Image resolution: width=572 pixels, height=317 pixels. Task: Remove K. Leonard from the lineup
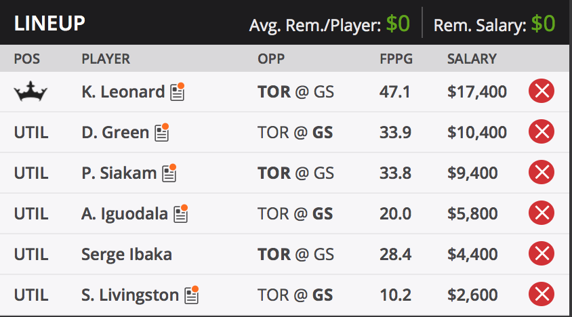tap(542, 91)
